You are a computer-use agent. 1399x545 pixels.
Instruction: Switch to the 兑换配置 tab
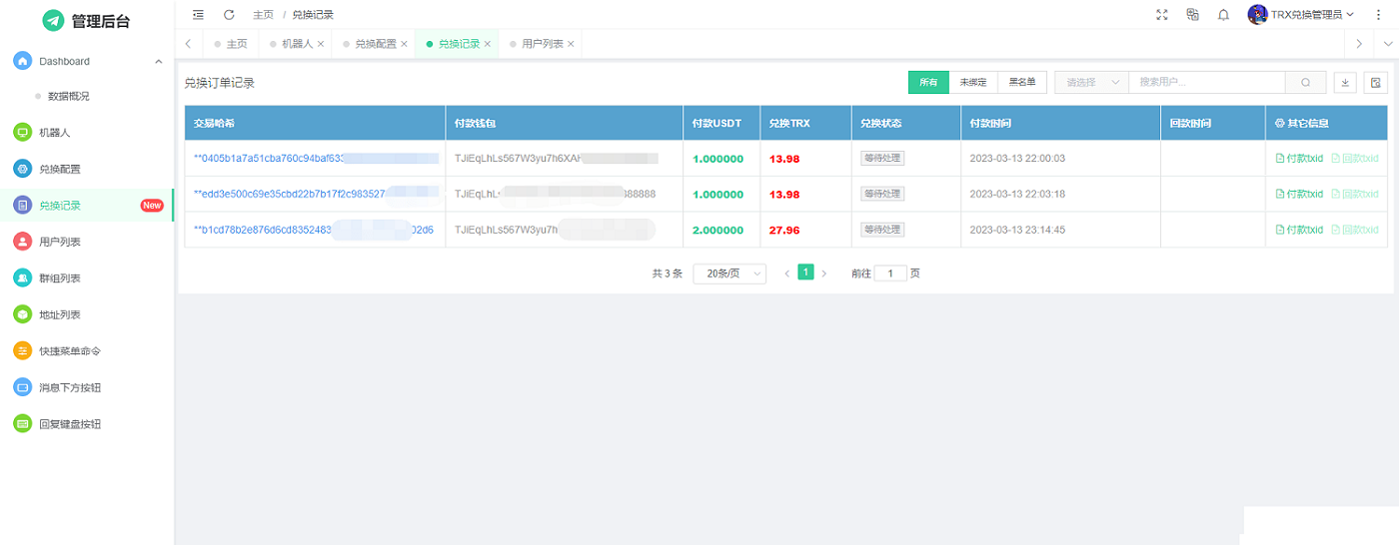376,44
